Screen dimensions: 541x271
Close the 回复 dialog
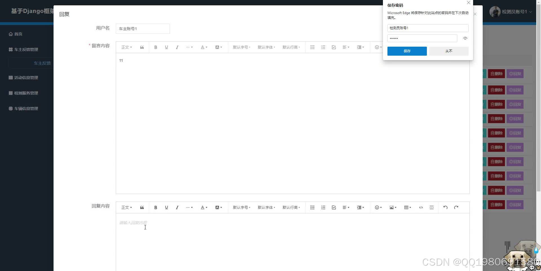475,14
